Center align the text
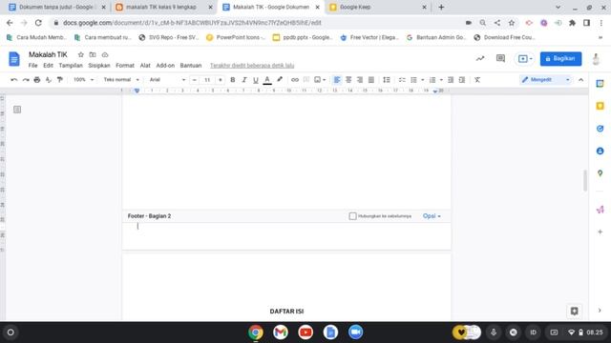Viewport: 611px width, 343px height. 348,80
